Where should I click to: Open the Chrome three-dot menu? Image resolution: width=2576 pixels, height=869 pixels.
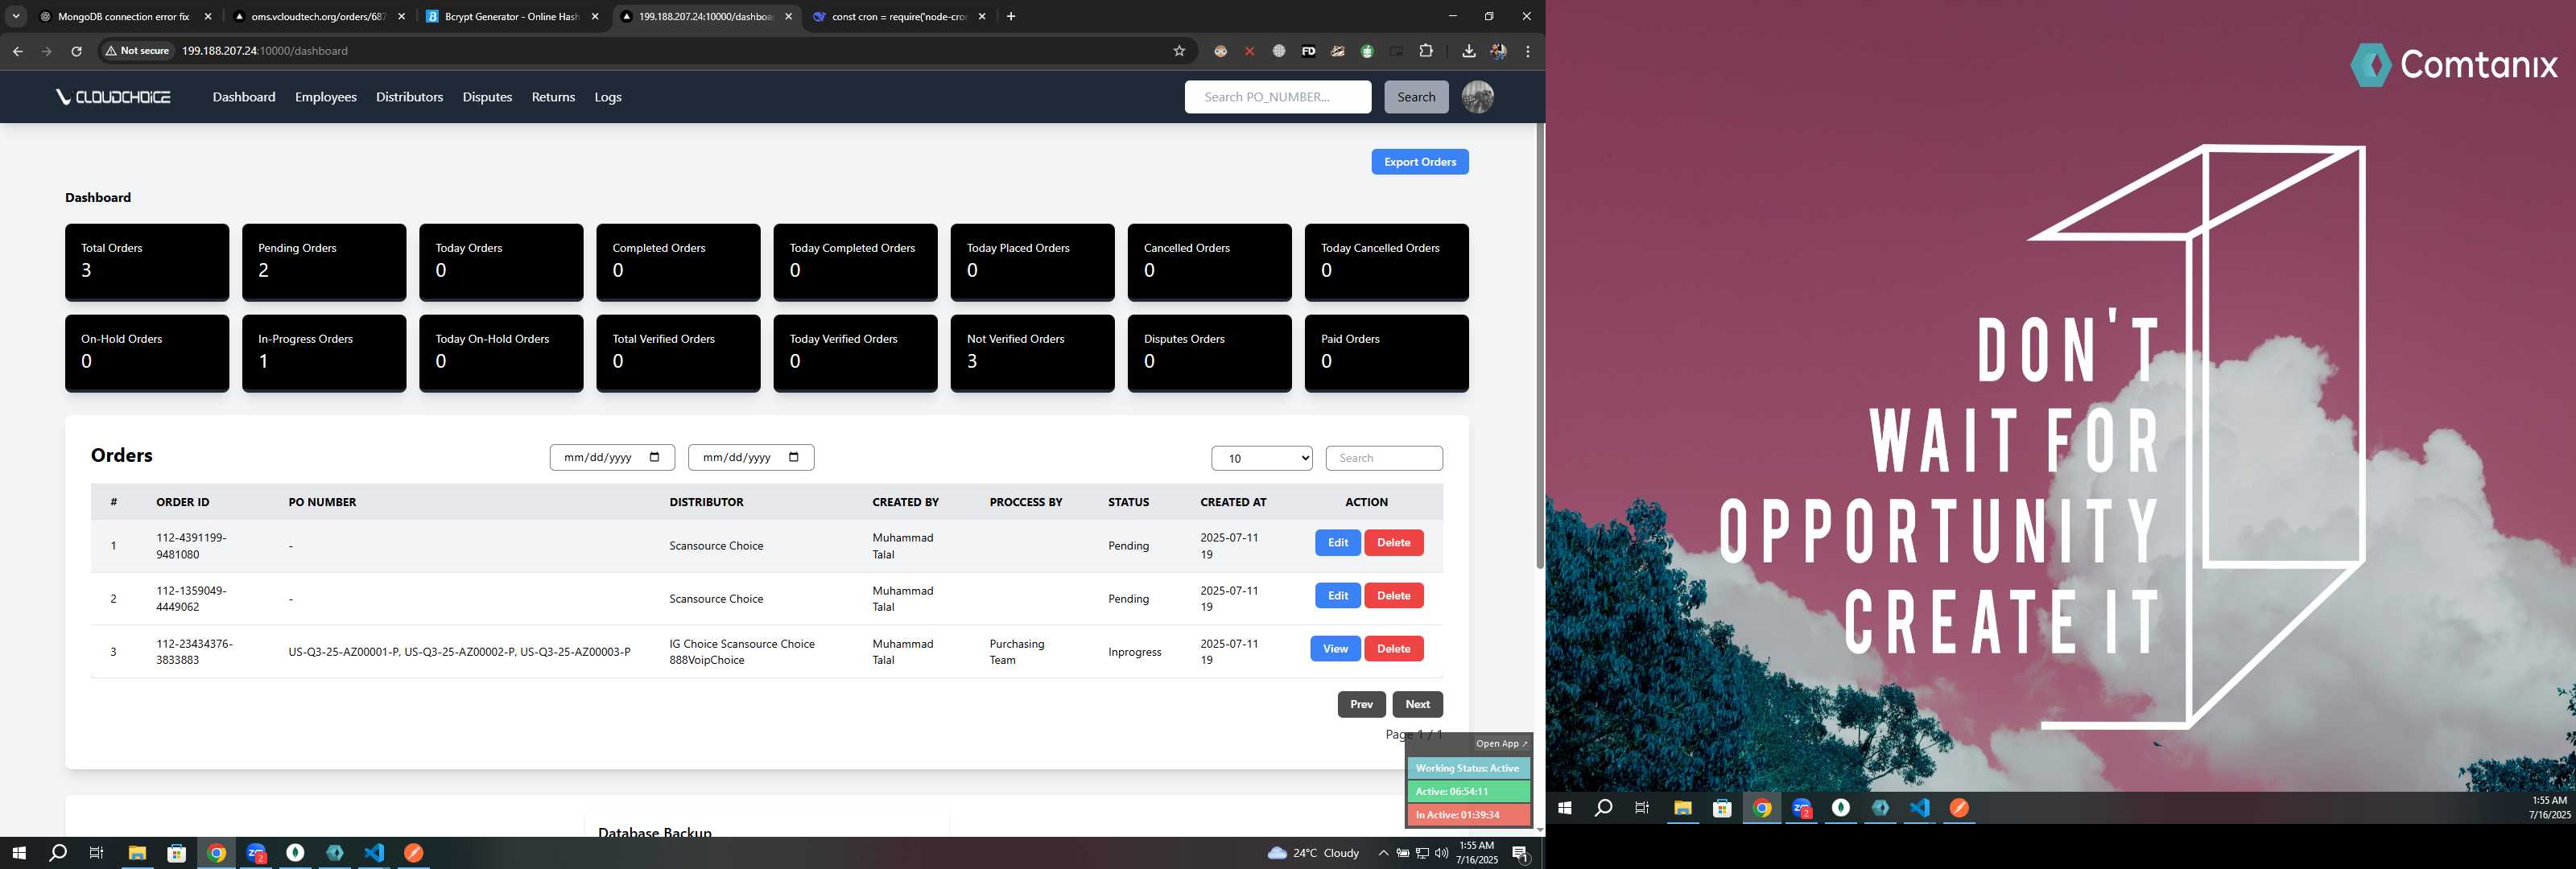tap(1527, 51)
